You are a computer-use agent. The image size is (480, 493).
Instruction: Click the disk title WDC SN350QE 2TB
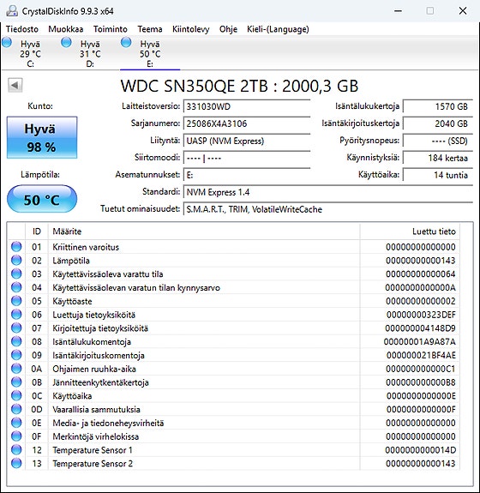(x=239, y=86)
